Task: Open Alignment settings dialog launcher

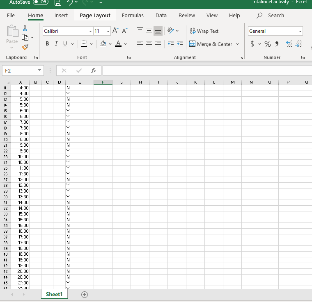Action: click(241, 57)
